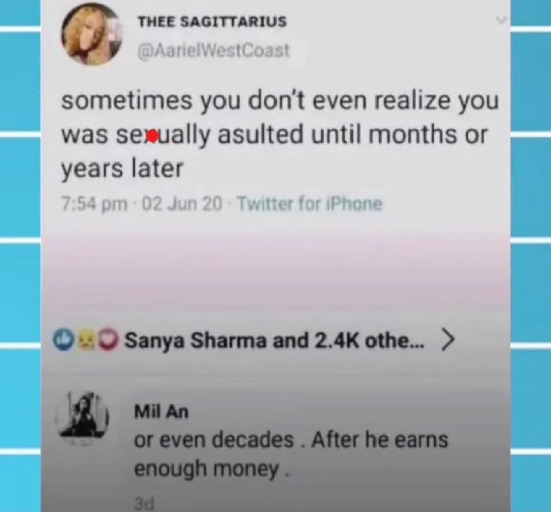This screenshot has height=512, width=551.
Task: Open the Twitter for iPhone source label
Action: coord(310,204)
